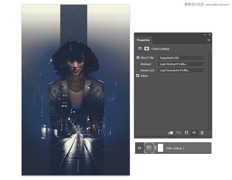Open the Properties panel menu icon
232x180 pixels.
click(209, 40)
